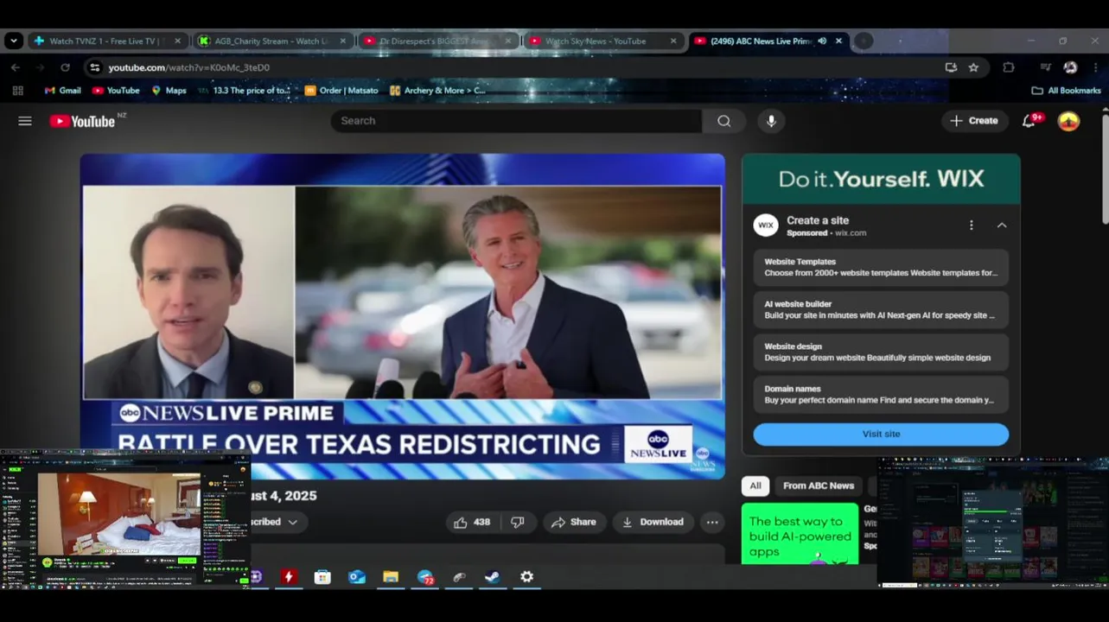Open the red lightning bolt taskbar app
1109x622 pixels.
[x=289, y=577]
